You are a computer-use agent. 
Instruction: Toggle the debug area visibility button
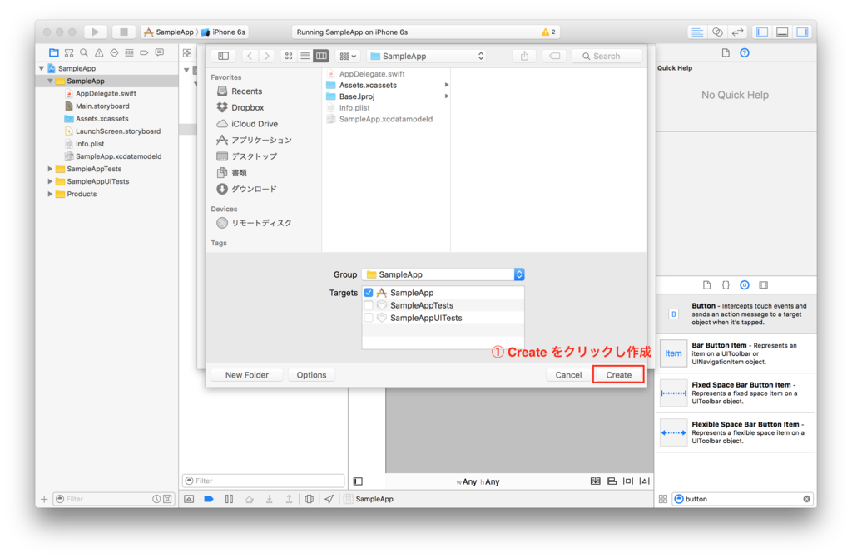782,32
